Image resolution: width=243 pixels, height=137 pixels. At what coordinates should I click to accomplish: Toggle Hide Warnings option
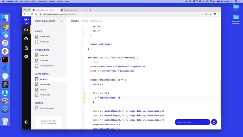(96, 21)
